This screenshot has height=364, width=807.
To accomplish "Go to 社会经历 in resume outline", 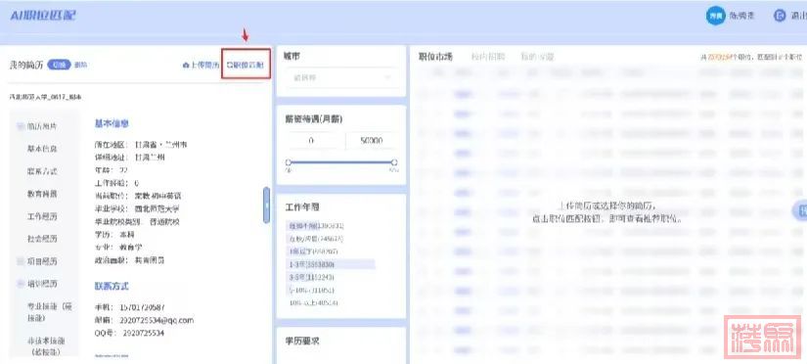I will click(42, 239).
